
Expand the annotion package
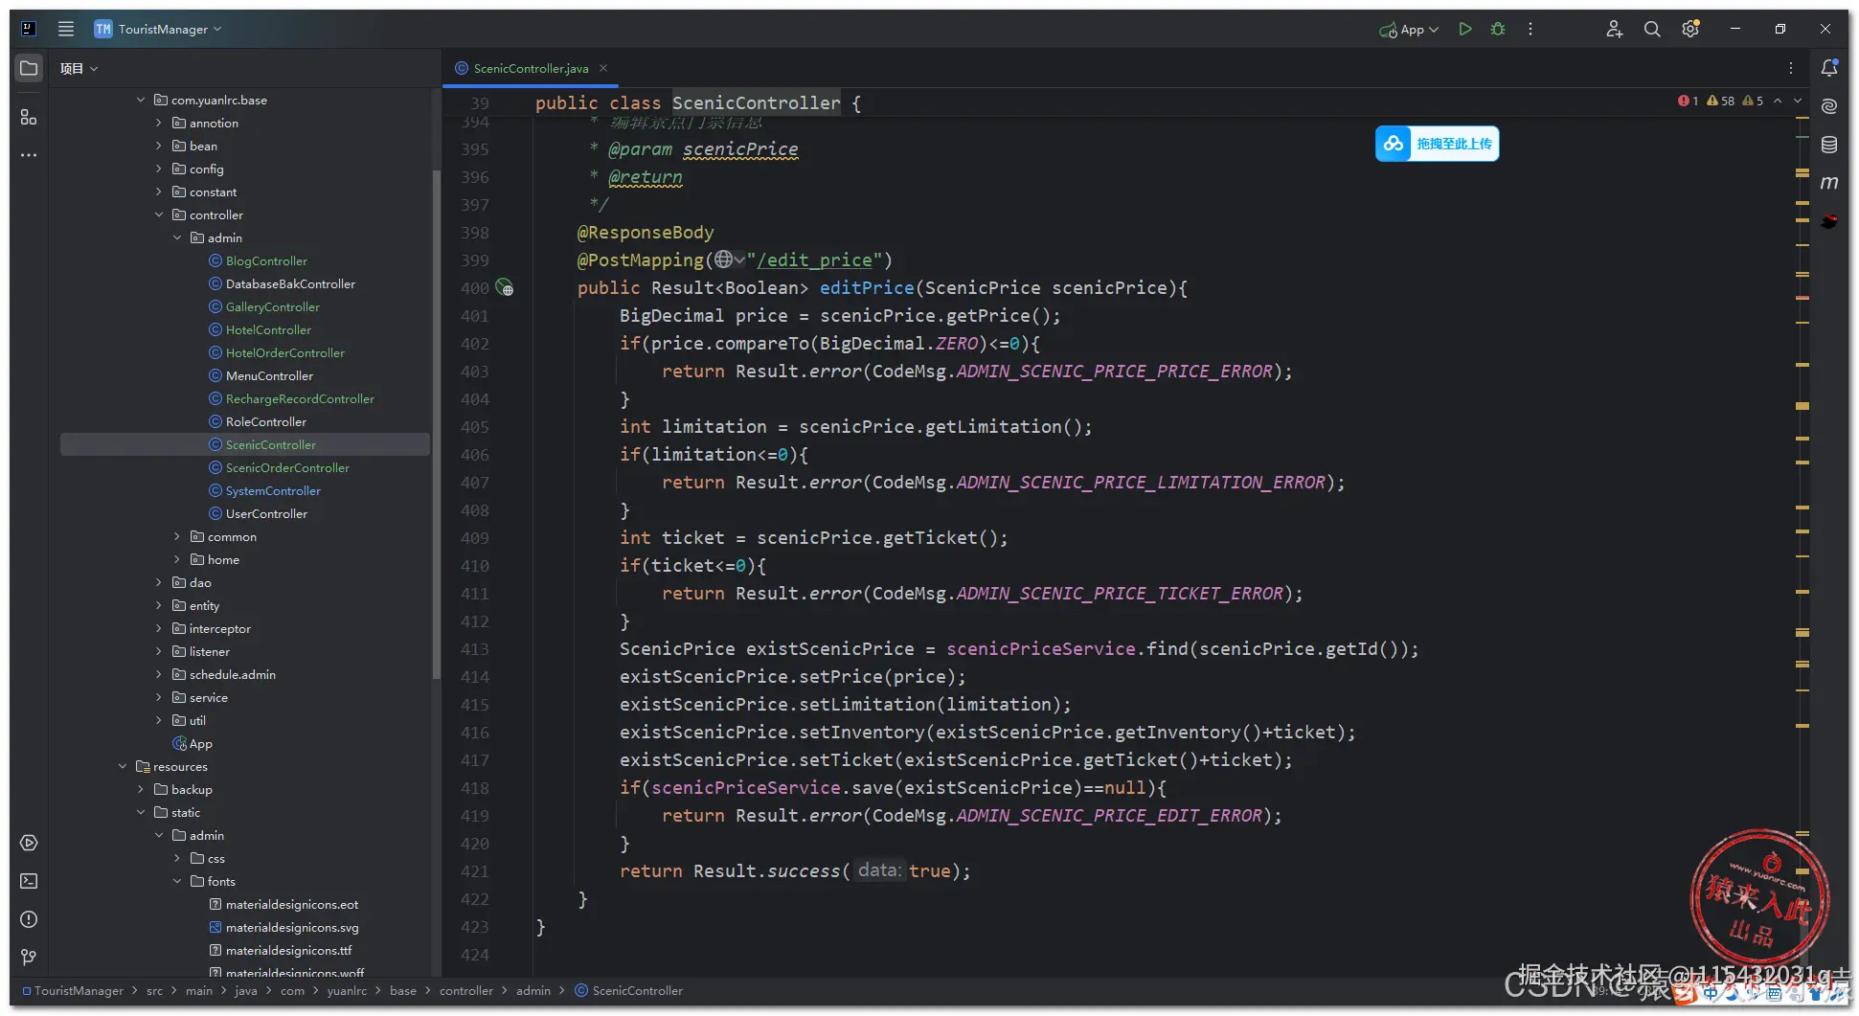[x=159, y=123]
